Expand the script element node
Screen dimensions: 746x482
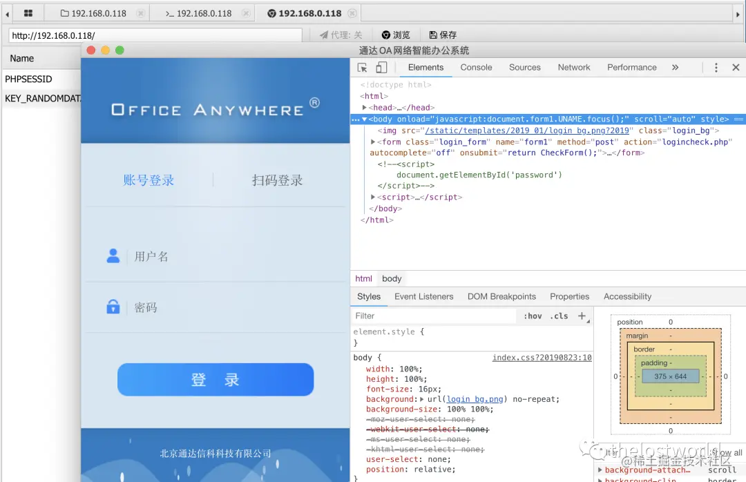(x=373, y=197)
